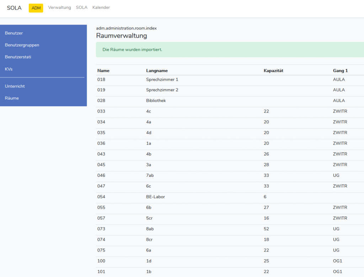Click the Raumverwaltung page heading
364x277 pixels.
pos(122,36)
